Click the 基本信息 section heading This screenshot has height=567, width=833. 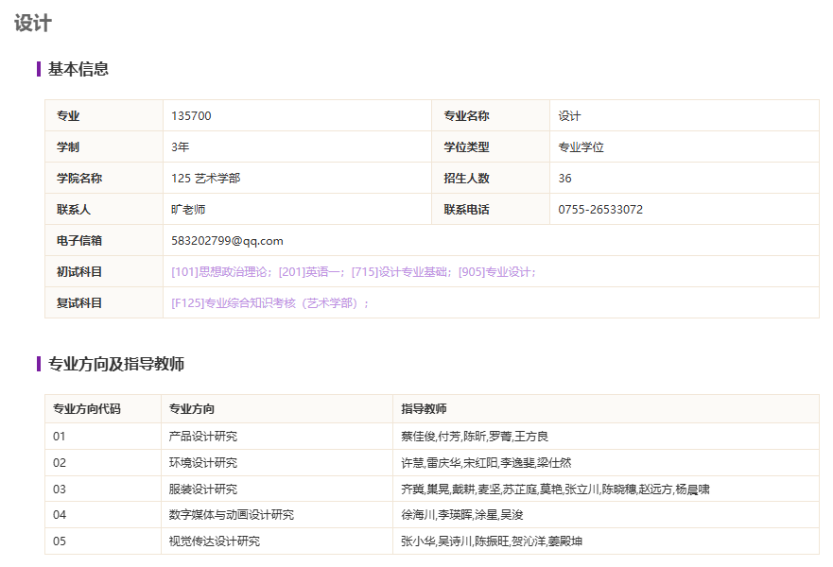78,69
